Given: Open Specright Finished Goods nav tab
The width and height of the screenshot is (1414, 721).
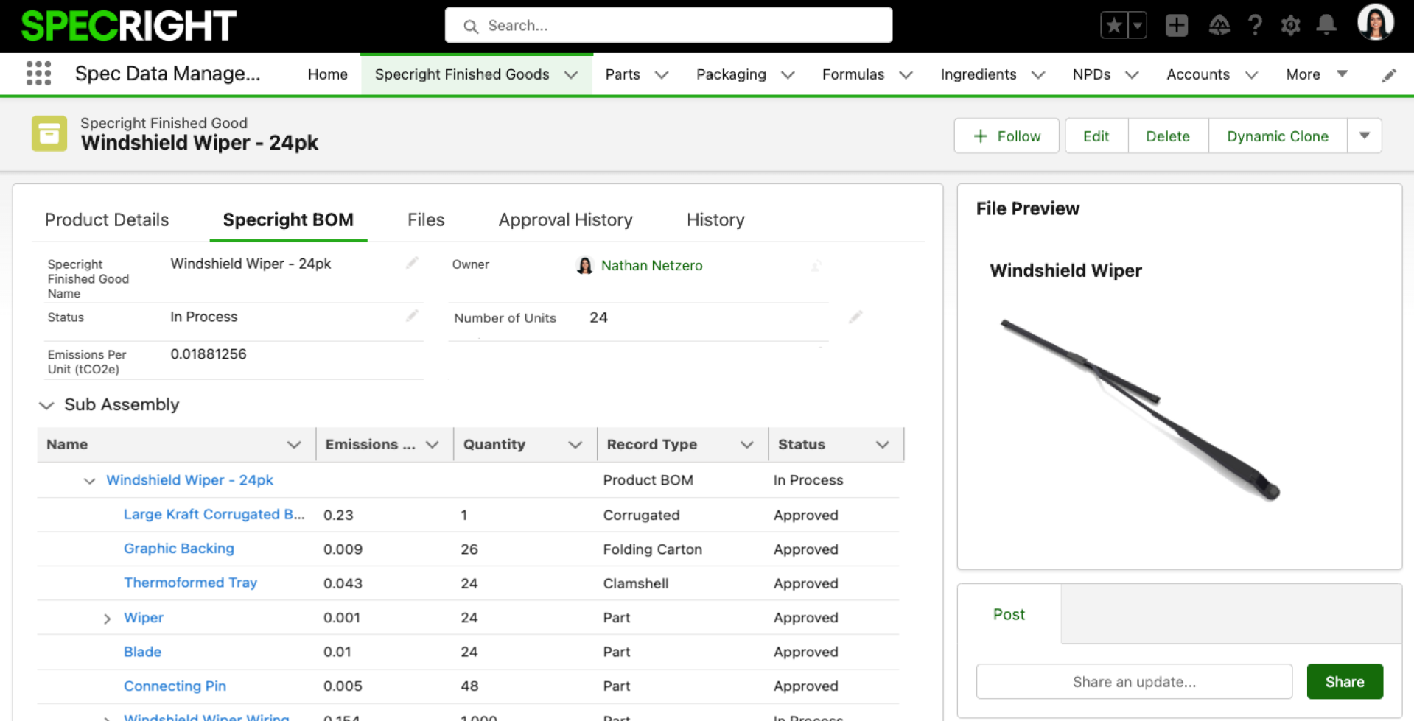Looking at the screenshot, I should [462, 74].
